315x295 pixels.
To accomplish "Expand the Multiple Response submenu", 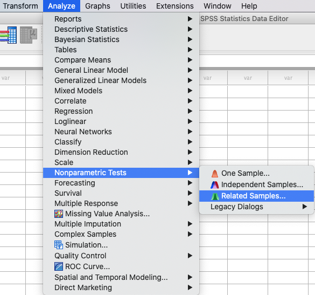I will 121,203.
